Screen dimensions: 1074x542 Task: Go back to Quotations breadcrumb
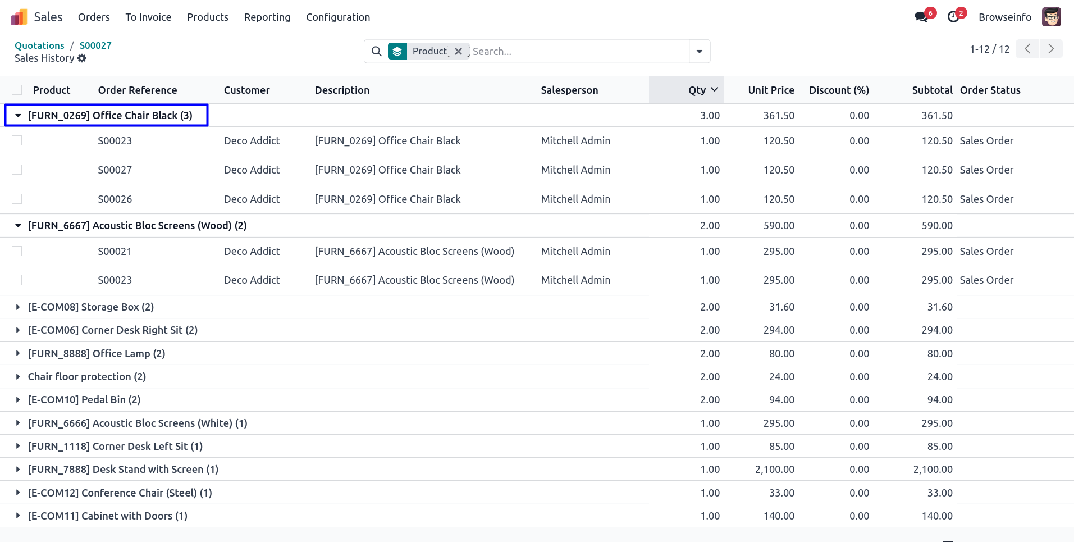tap(39, 45)
